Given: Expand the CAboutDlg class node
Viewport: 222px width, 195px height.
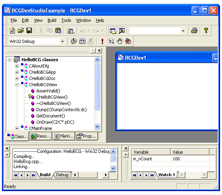Looking at the screenshot, I should tap(17, 66).
